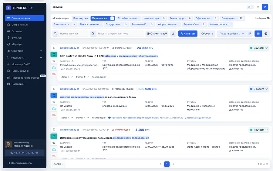Open sort dropdown По дате добавл...

[232, 34]
